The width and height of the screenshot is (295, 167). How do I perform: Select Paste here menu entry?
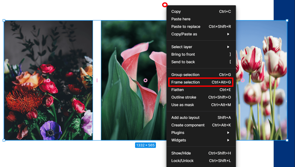[x=201, y=19]
